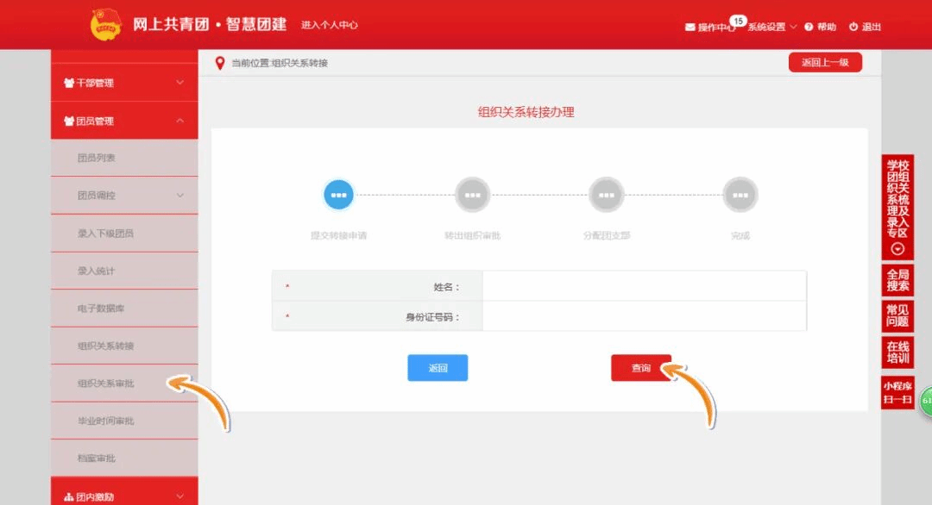Viewport: 932px width, 505px height.
Task: Click the blue 返回 button
Action: (438, 368)
